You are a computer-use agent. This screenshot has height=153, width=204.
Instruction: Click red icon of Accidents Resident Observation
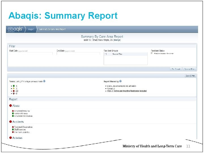click(13, 127)
